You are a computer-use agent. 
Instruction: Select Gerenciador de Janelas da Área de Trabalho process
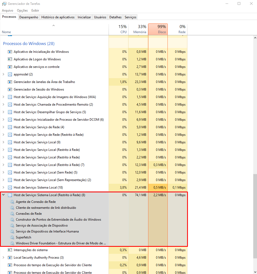pyautogui.click(x=94, y=82)
